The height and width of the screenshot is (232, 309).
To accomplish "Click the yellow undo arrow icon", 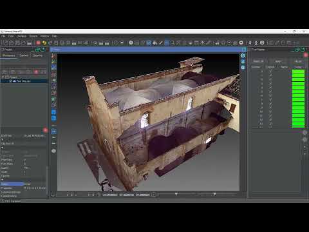I will (x=44, y=43).
